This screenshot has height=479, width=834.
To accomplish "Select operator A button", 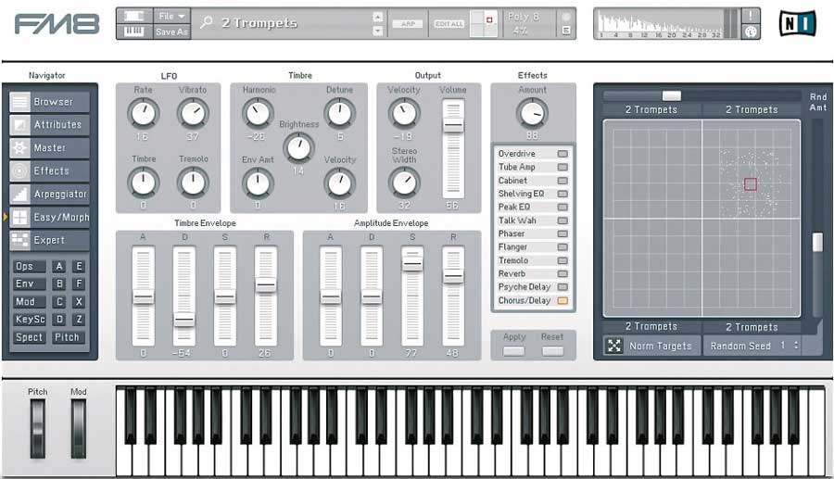I will tap(59, 266).
